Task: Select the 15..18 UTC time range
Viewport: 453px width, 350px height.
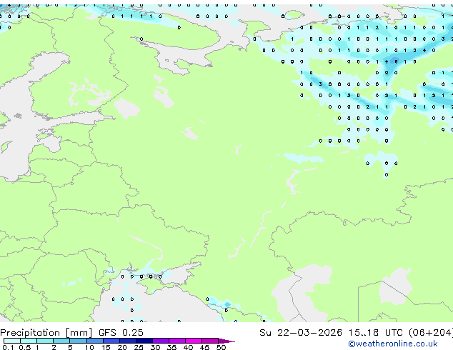Action: click(x=375, y=332)
